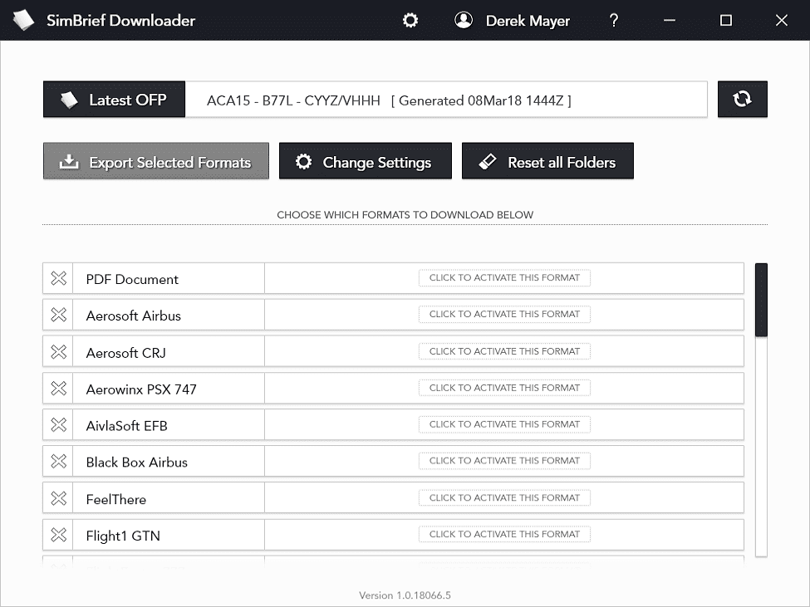The image size is (810, 607).
Task: Activate the PDF Document format
Action: click(x=504, y=278)
